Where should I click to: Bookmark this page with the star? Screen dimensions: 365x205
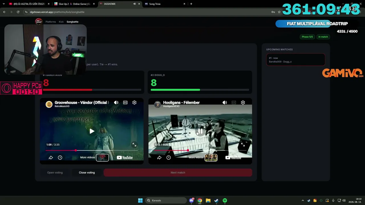[279, 12]
